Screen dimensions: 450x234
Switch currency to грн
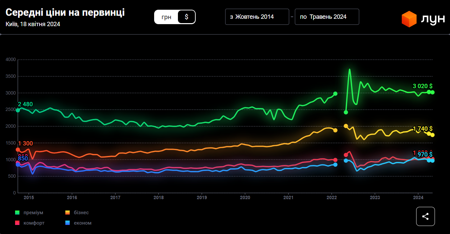[x=166, y=17]
